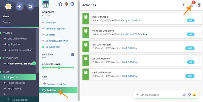Open Falcon Industrial from the recent list

point(16,83)
